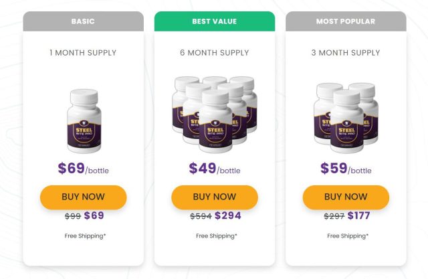Click Buy Now for 6 month supply
428x279 pixels.
[215, 197]
